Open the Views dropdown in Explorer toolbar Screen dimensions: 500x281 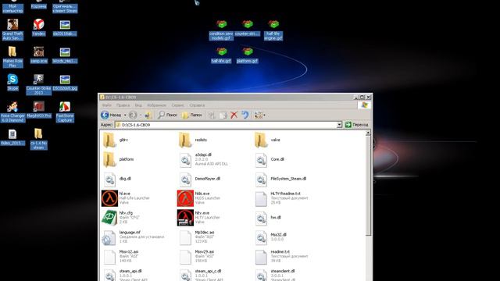pyautogui.click(x=259, y=115)
